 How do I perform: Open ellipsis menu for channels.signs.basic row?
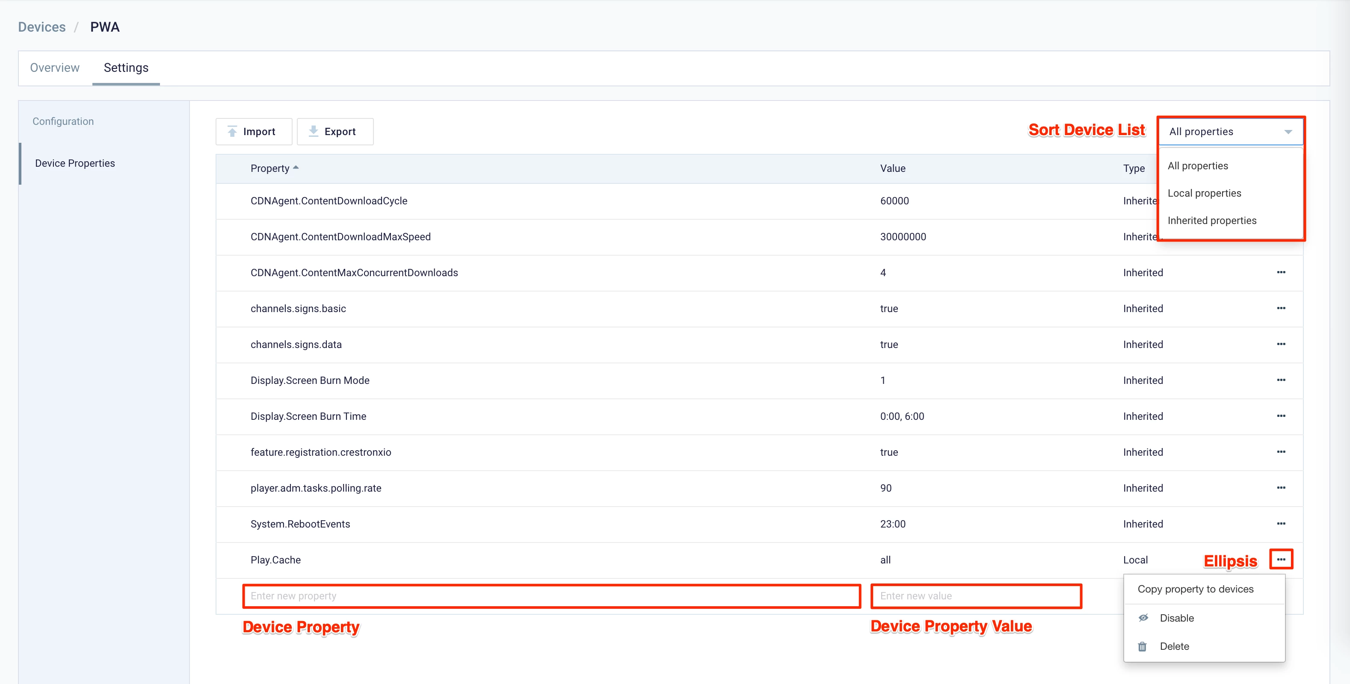[x=1281, y=308]
